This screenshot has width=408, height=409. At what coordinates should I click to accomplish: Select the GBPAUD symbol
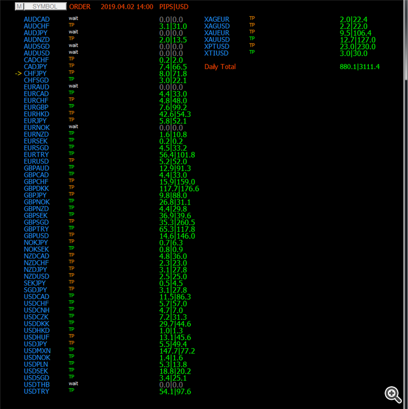pos(36,168)
